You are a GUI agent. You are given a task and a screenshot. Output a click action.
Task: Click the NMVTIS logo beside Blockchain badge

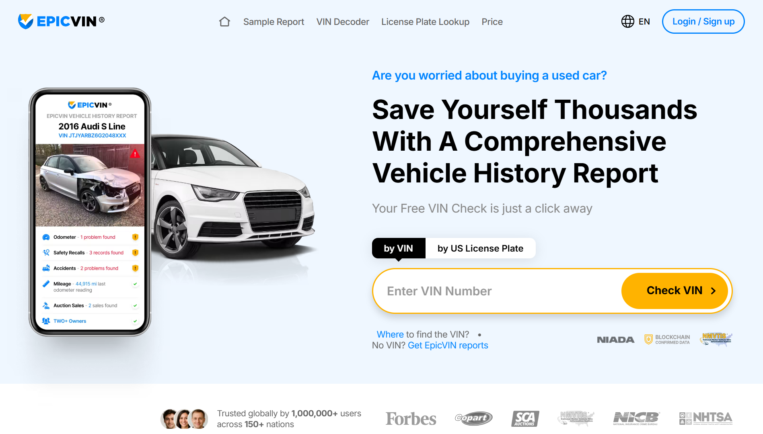coord(716,339)
